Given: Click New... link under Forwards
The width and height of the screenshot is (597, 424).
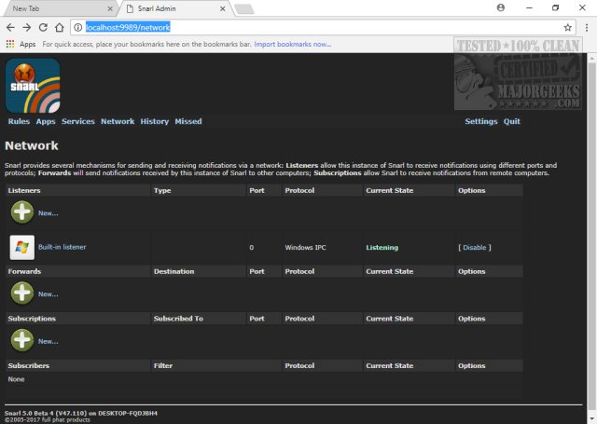Looking at the screenshot, I should pyautogui.click(x=48, y=294).
